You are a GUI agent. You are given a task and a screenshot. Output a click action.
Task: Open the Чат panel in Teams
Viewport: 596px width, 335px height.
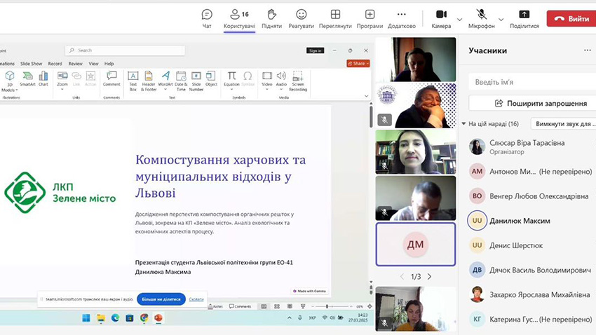(207, 15)
